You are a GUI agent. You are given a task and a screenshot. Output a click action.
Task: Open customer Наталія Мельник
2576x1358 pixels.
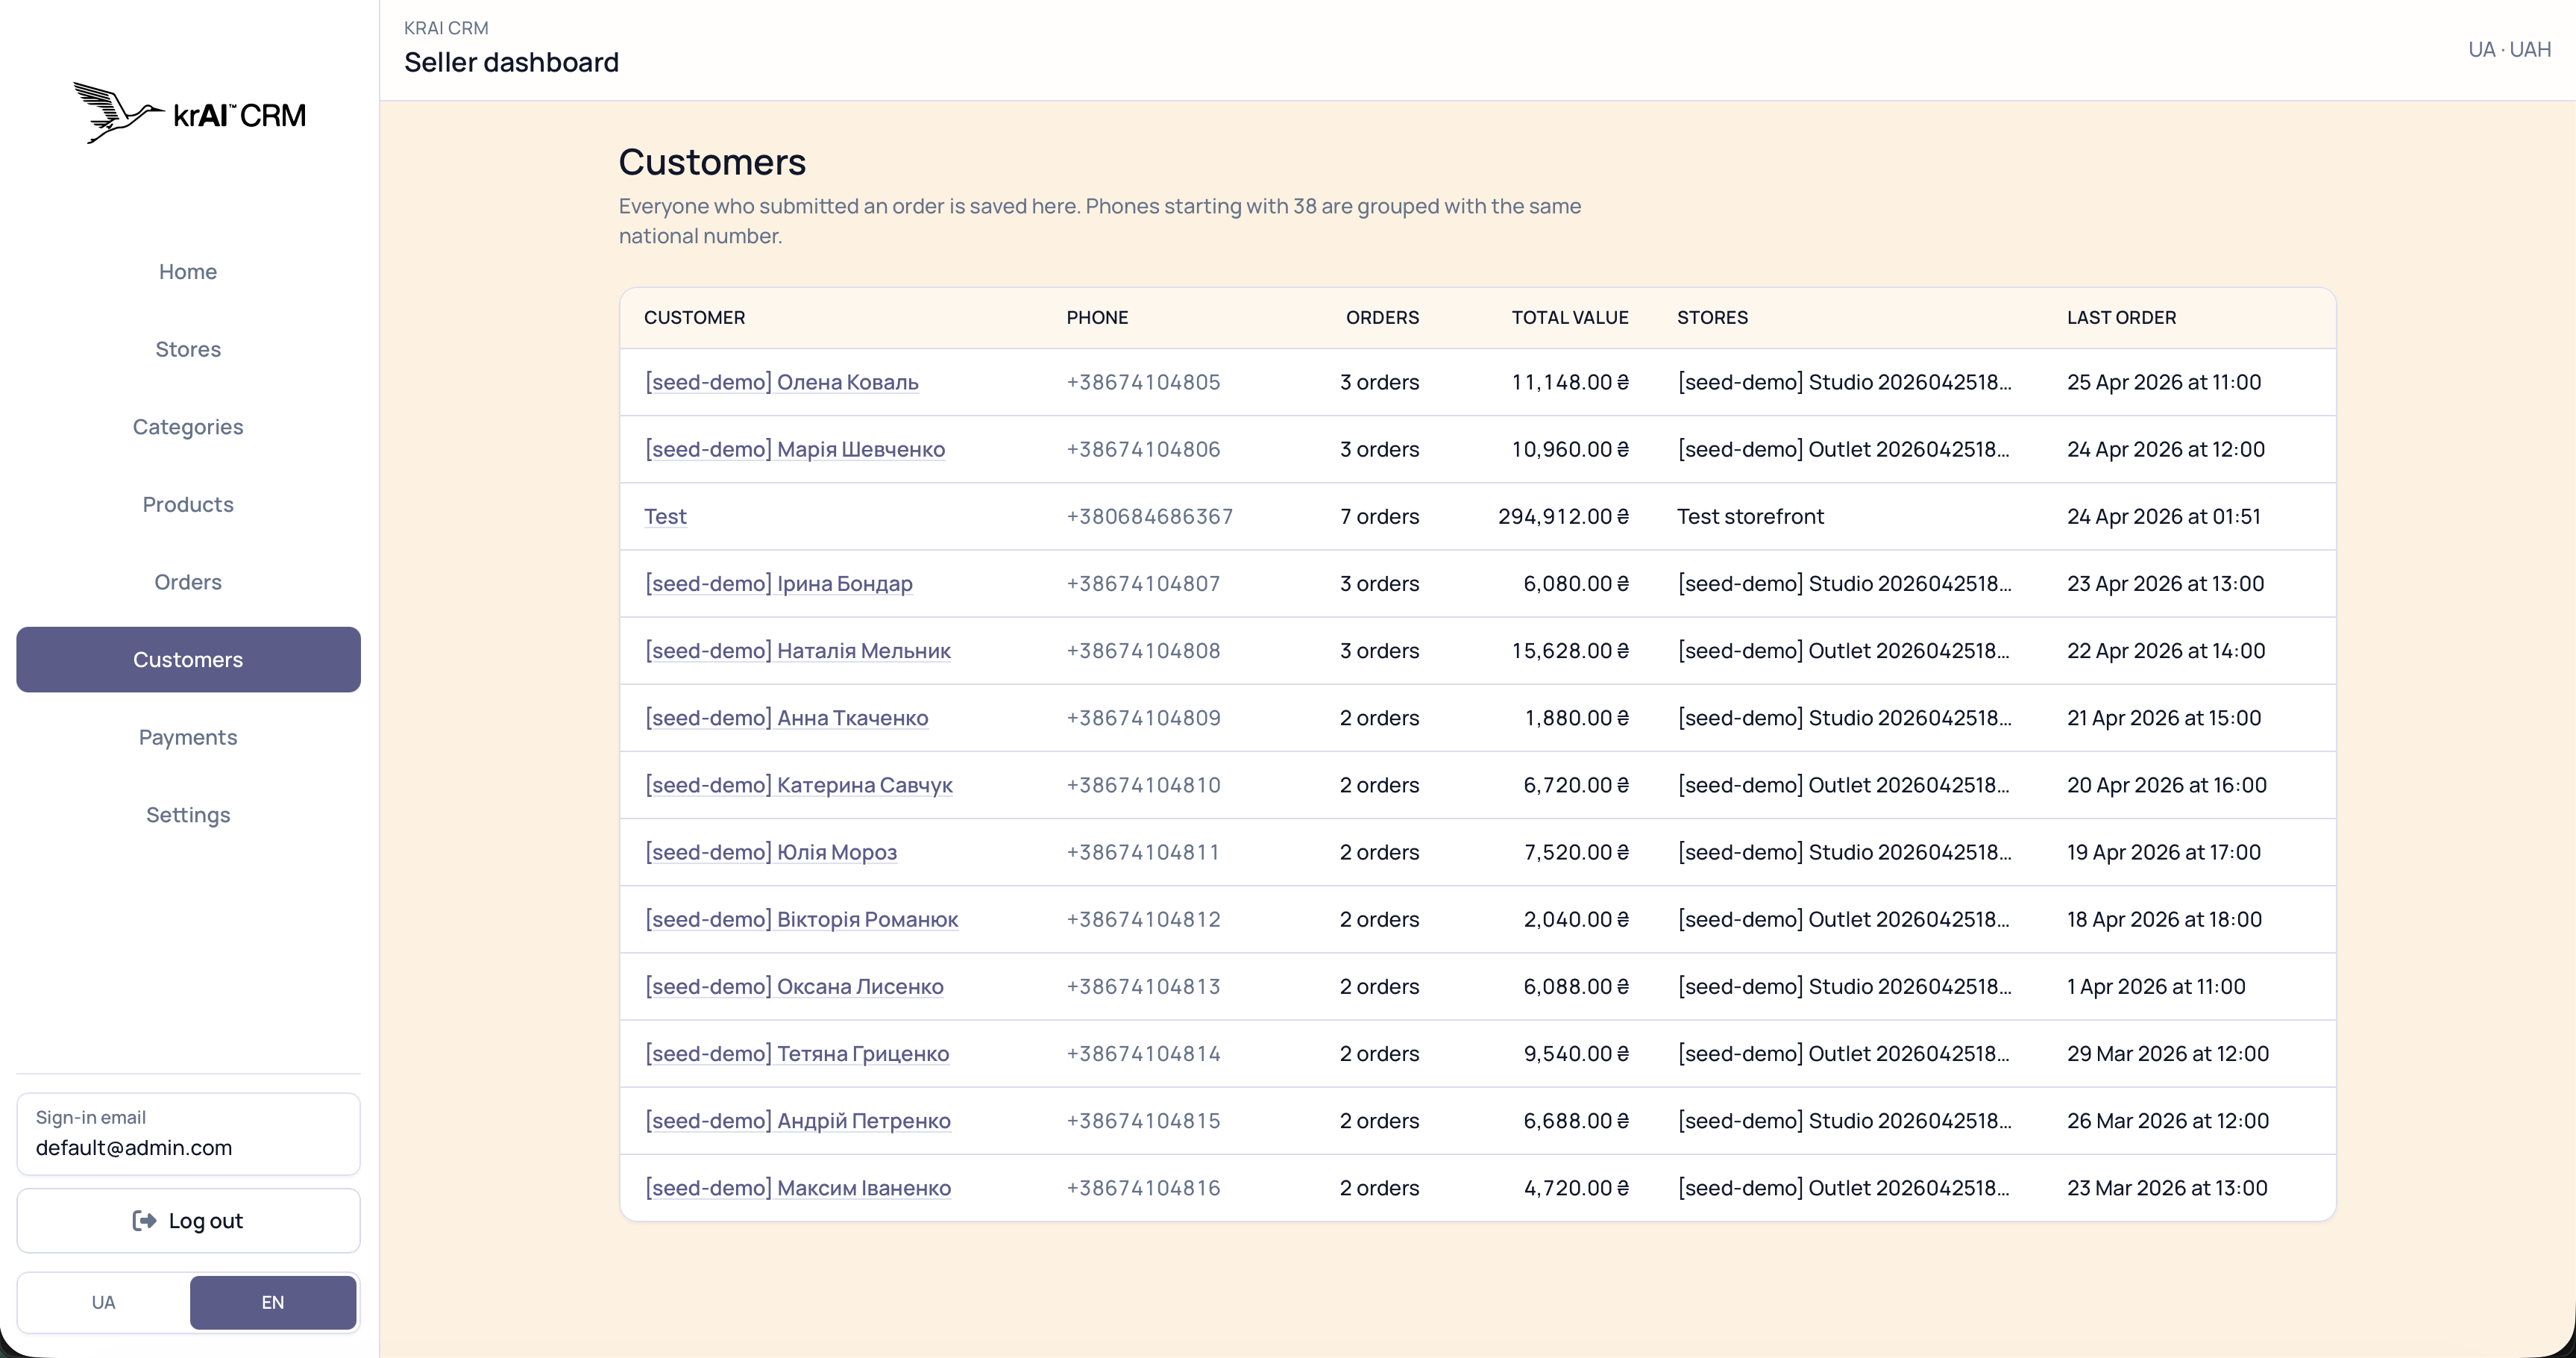[797, 651]
